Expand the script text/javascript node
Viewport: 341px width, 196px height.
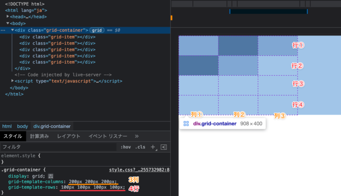12,81
